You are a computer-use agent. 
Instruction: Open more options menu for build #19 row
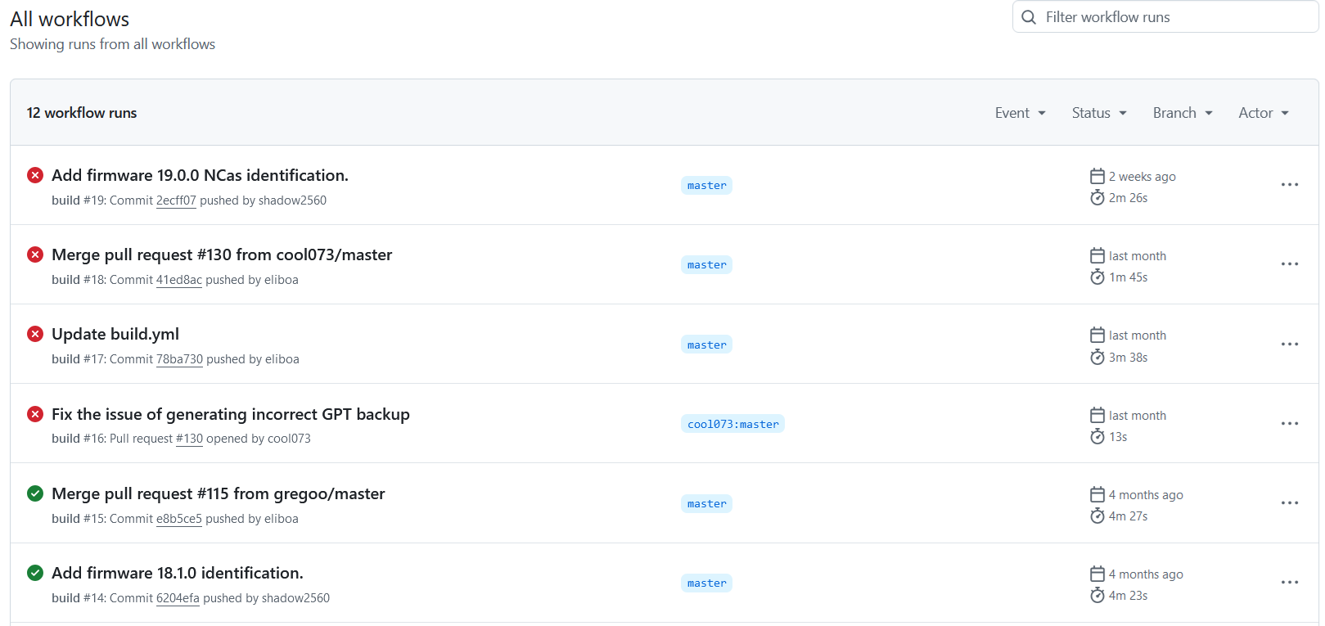coord(1290,185)
